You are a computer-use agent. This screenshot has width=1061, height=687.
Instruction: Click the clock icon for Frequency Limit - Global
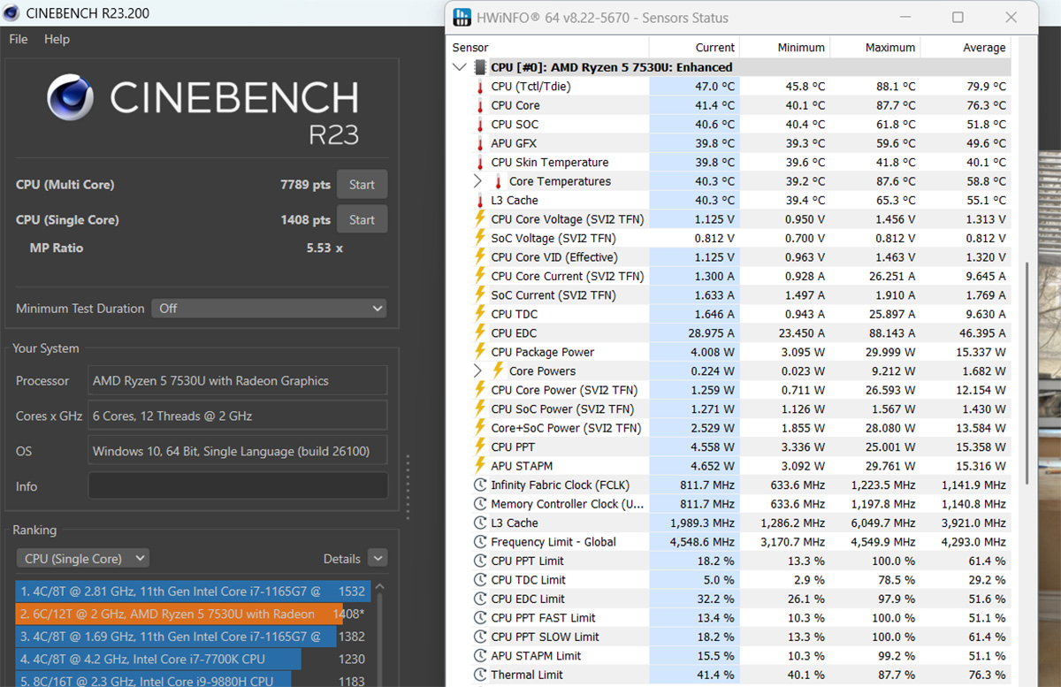pos(480,542)
